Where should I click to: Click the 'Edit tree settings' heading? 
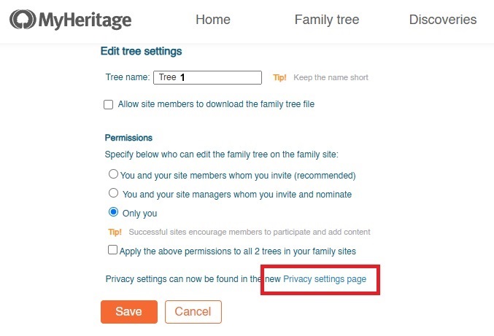(141, 51)
